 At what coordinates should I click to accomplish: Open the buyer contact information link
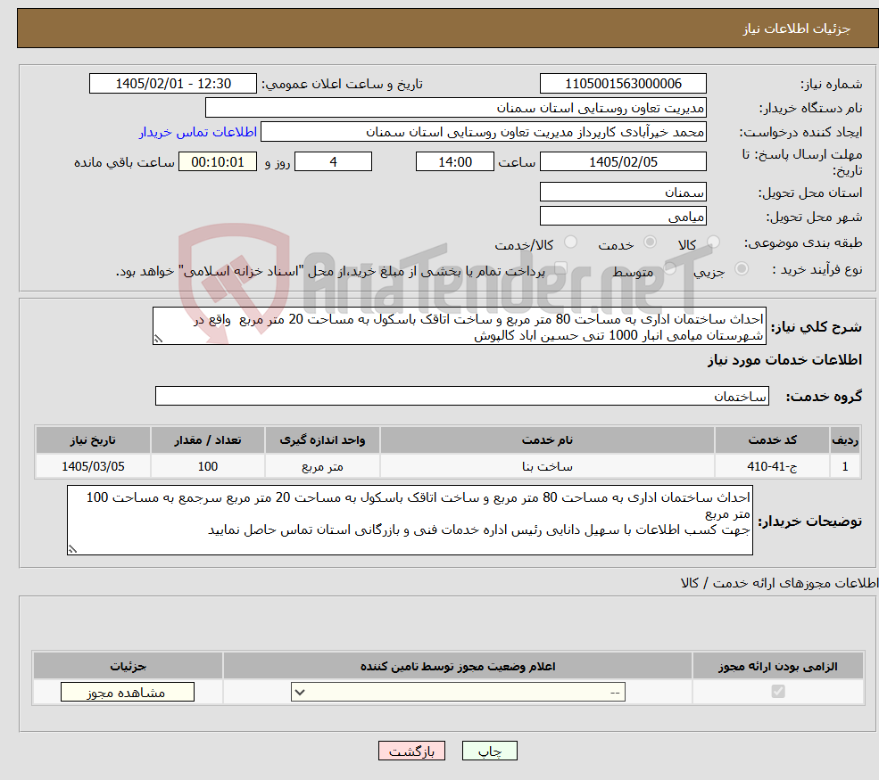pos(198,132)
